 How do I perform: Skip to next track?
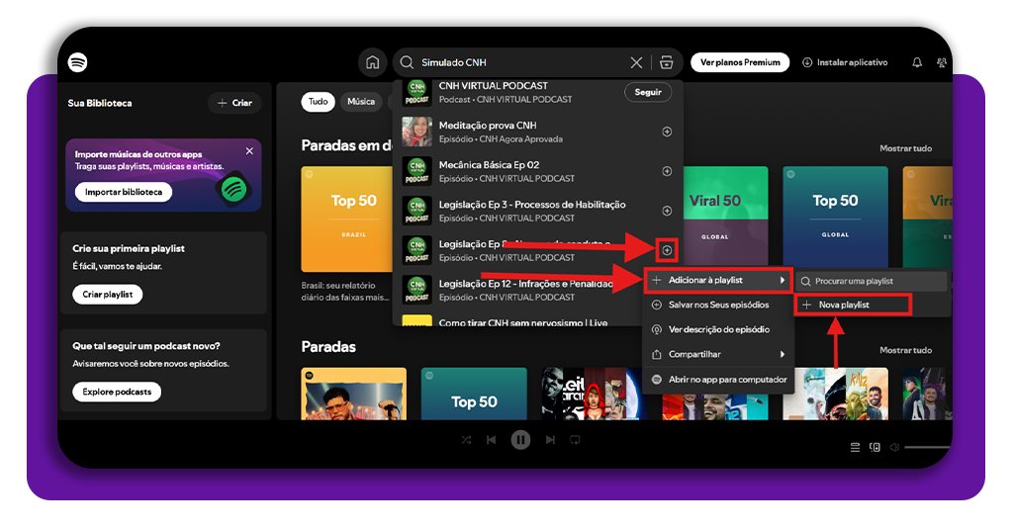(x=550, y=440)
